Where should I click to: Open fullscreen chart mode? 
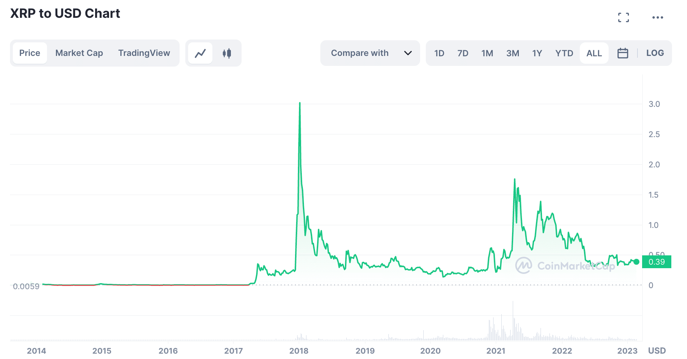623,17
